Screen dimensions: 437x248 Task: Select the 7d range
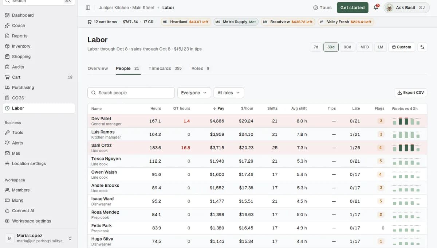click(x=316, y=47)
